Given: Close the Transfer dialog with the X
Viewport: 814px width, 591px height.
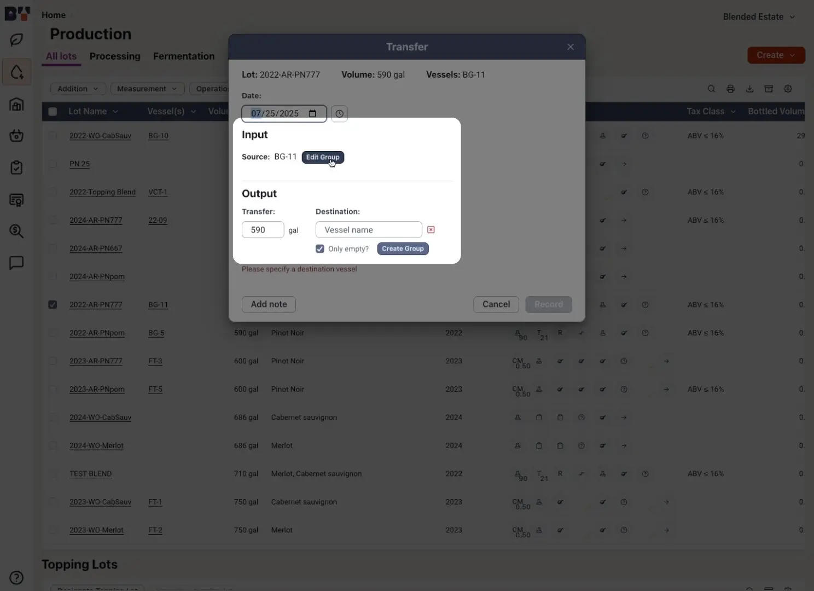Looking at the screenshot, I should pos(571,47).
